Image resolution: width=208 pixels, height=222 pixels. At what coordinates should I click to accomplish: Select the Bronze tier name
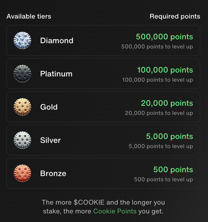click(x=53, y=174)
